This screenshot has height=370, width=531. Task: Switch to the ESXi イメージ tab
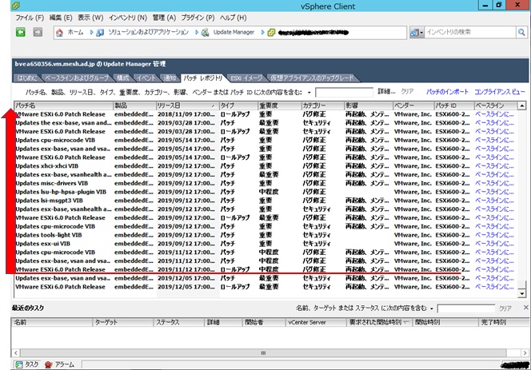coord(246,78)
